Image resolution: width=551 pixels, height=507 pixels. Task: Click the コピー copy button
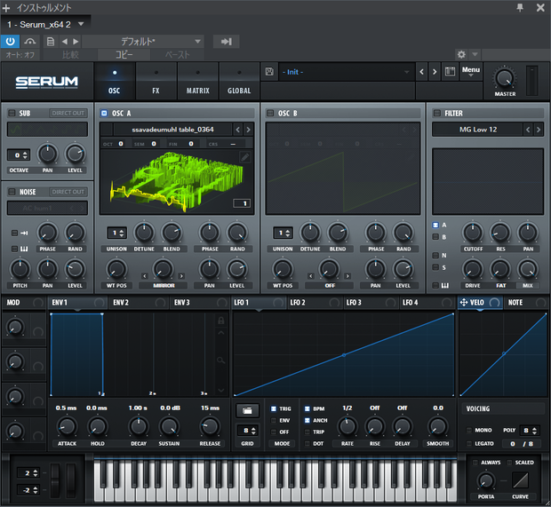(x=124, y=55)
